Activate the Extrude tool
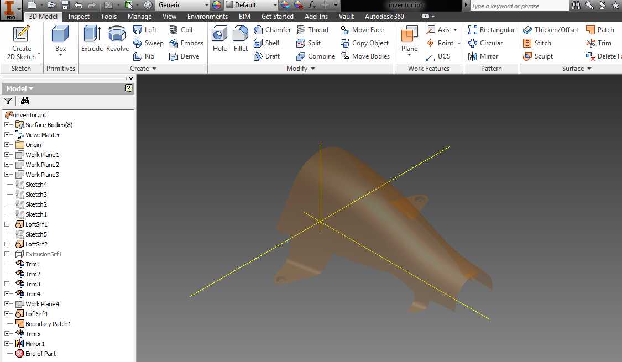The image size is (622, 362). click(92, 39)
